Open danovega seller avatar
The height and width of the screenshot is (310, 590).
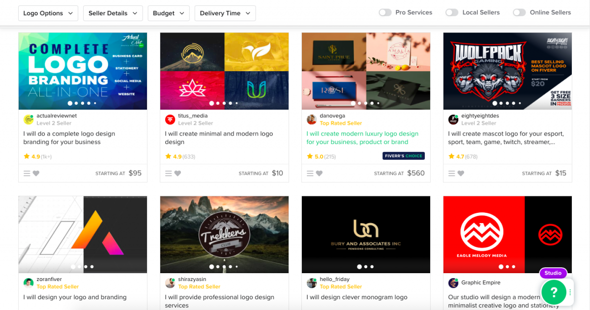(312, 119)
